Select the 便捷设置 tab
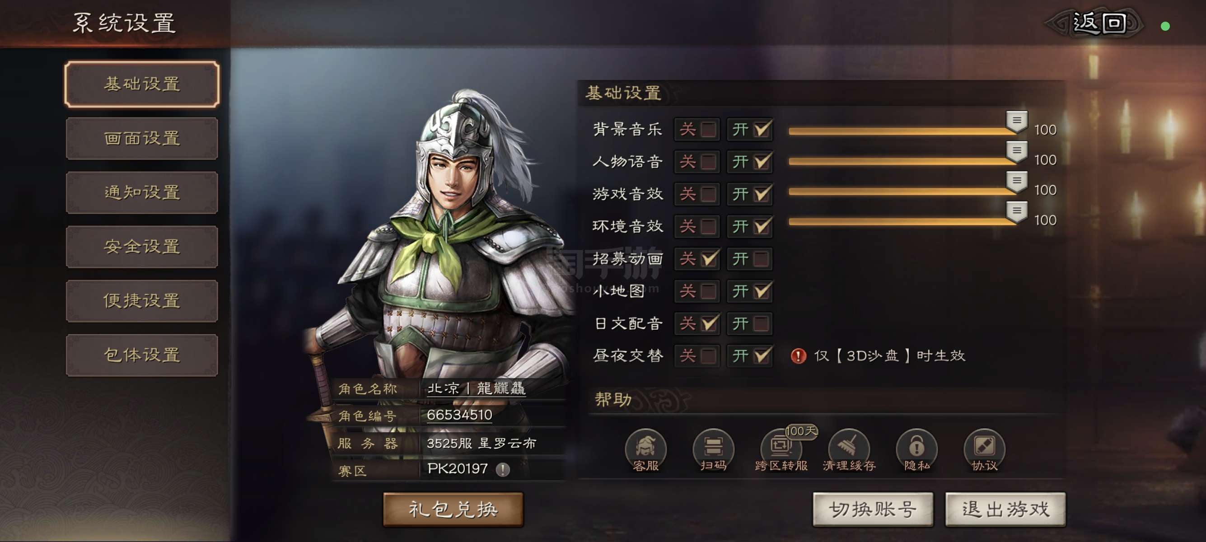 (142, 301)
